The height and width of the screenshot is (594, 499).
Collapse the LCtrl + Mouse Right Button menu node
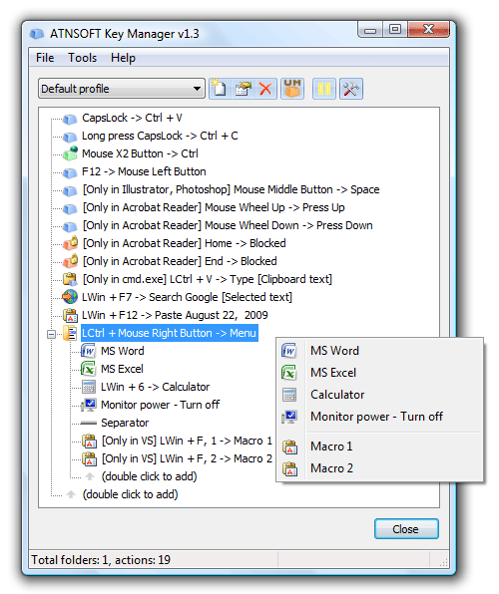point(51,334)
